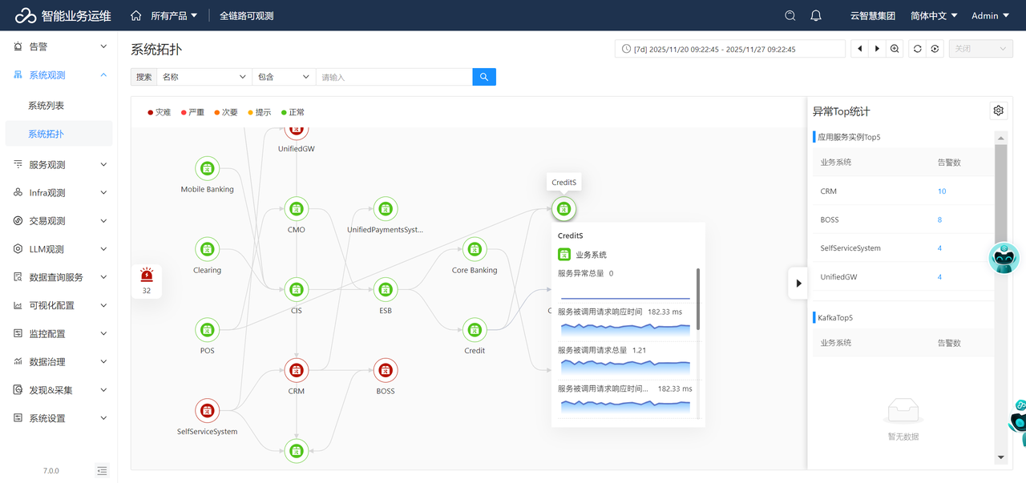The height and width of the screenshot is (483, 1026).
Task: Open the 名称 search field dropdown
Action: [204, 77]
